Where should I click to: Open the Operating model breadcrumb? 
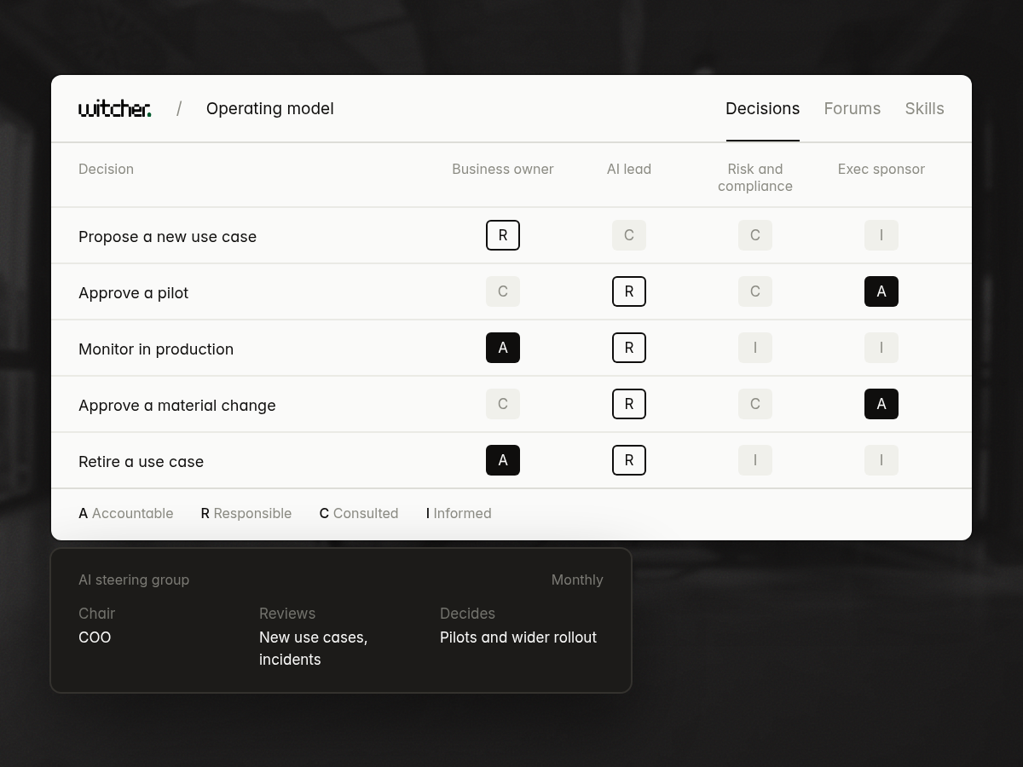point(270,108)
